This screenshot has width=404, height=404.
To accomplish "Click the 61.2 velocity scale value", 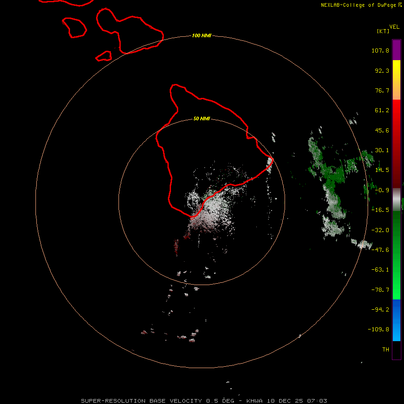I will (x=382, y=110).
